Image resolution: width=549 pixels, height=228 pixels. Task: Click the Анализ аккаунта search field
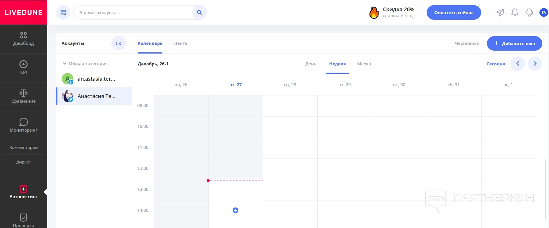pyautogui.click(x=133, y=12)
